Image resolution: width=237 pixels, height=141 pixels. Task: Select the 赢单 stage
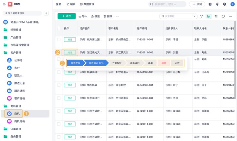pos(150,63)
